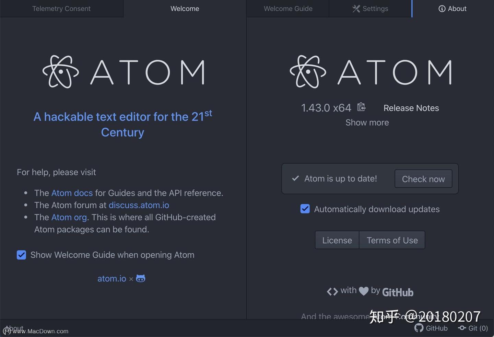494x337 pixels.
Task: Switch to the Telemetry Consent tab
Action: (x=61, y=9)
